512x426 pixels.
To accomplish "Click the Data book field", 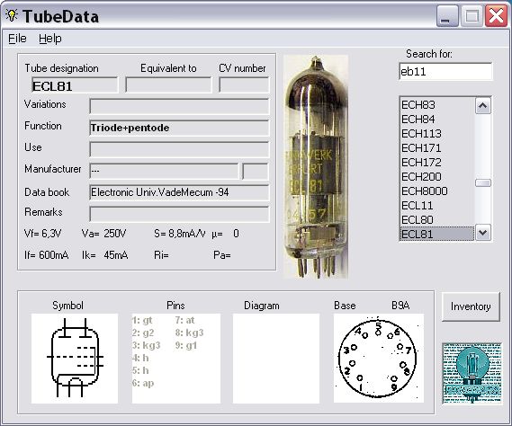I will [179, 192].
